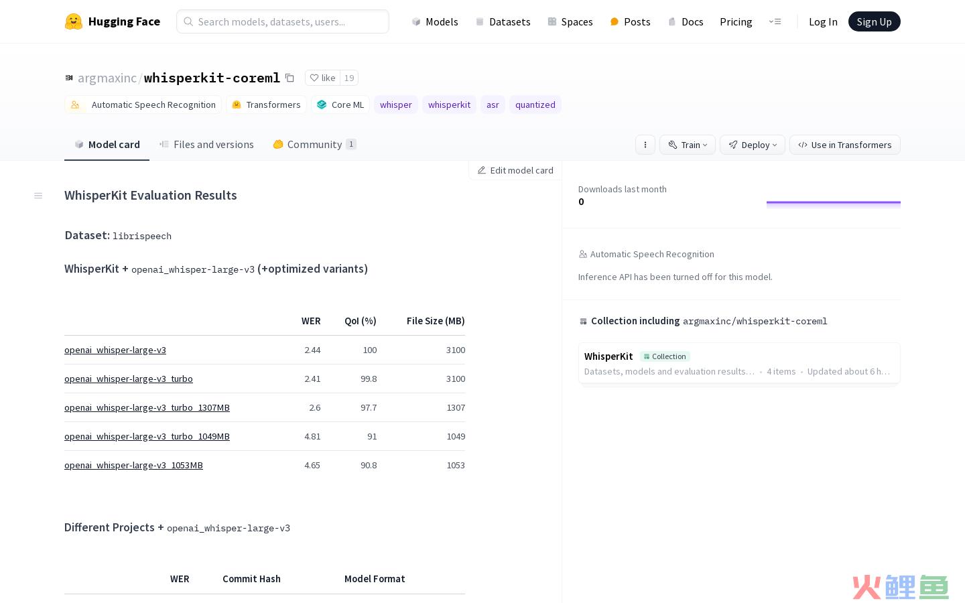Click the Hugging Face logo emoji
The width and height of the screenshot is (965, 603).
pyautogui.click(x=74, y=21)
